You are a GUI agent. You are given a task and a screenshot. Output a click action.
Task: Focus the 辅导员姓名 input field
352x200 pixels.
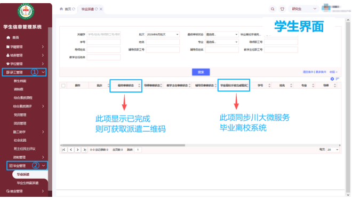click(222, 50)
